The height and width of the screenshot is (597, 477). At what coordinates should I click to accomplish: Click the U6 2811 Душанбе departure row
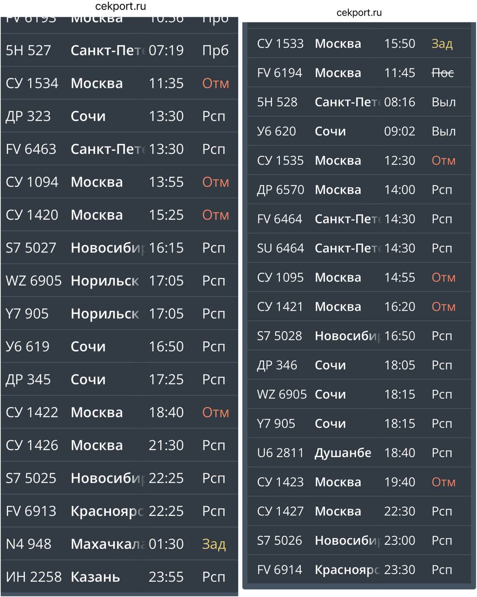(359, 453)
